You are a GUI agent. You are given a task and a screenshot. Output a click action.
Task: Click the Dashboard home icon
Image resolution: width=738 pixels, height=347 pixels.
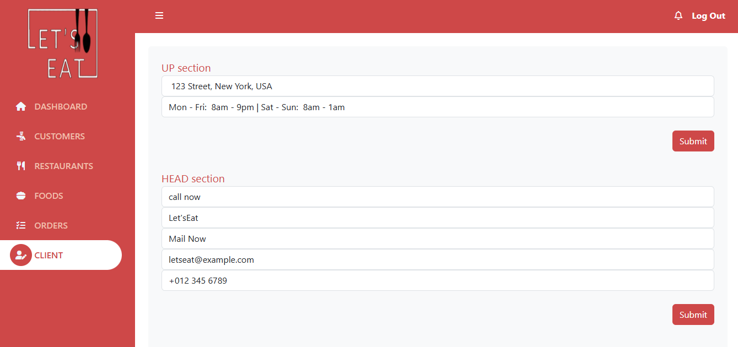pyautogui.click(x=21, y=107)
